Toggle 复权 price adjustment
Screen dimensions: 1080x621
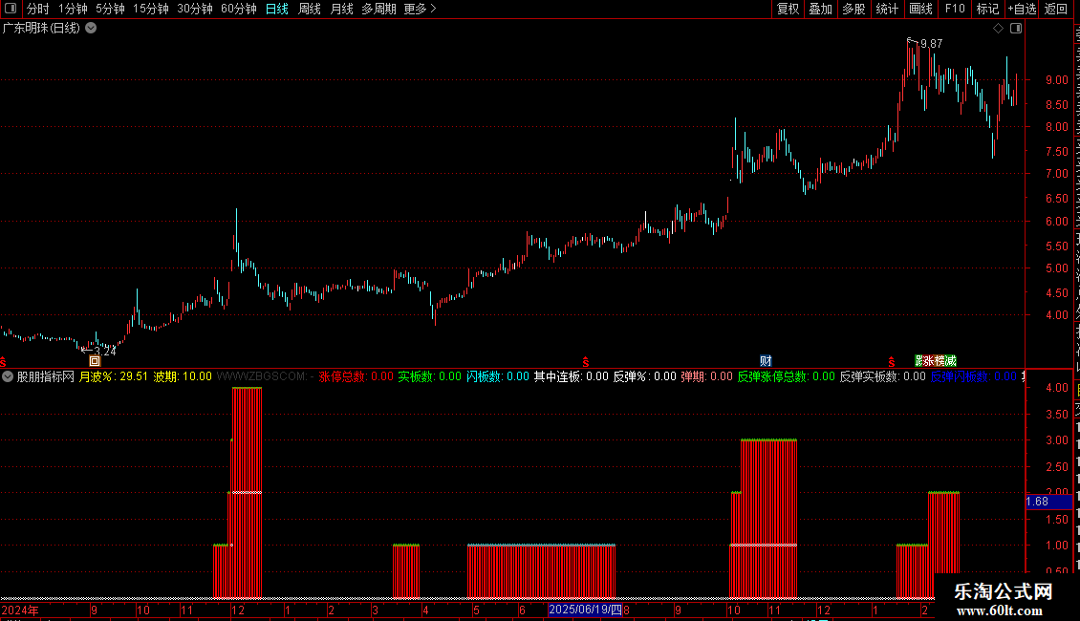point(788,9)
